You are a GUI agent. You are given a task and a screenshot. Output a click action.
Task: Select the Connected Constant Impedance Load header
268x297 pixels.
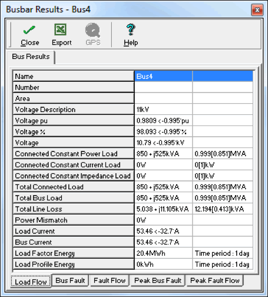pos(74,176)
